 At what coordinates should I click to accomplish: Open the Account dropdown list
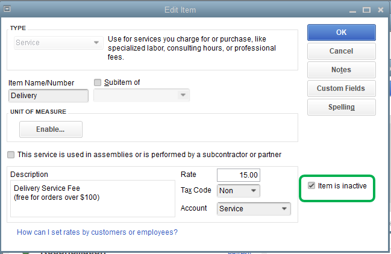tap(284, 209)
